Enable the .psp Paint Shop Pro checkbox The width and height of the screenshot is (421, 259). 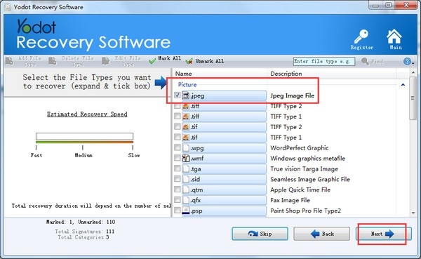point(178,210)
